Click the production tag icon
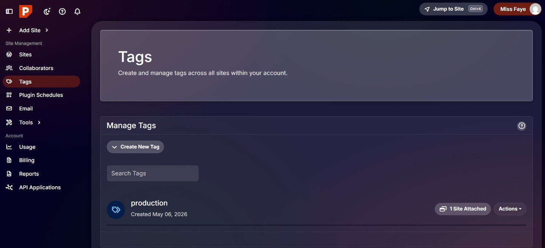Screen dimensions: 545x248 [x=116, y=210]
